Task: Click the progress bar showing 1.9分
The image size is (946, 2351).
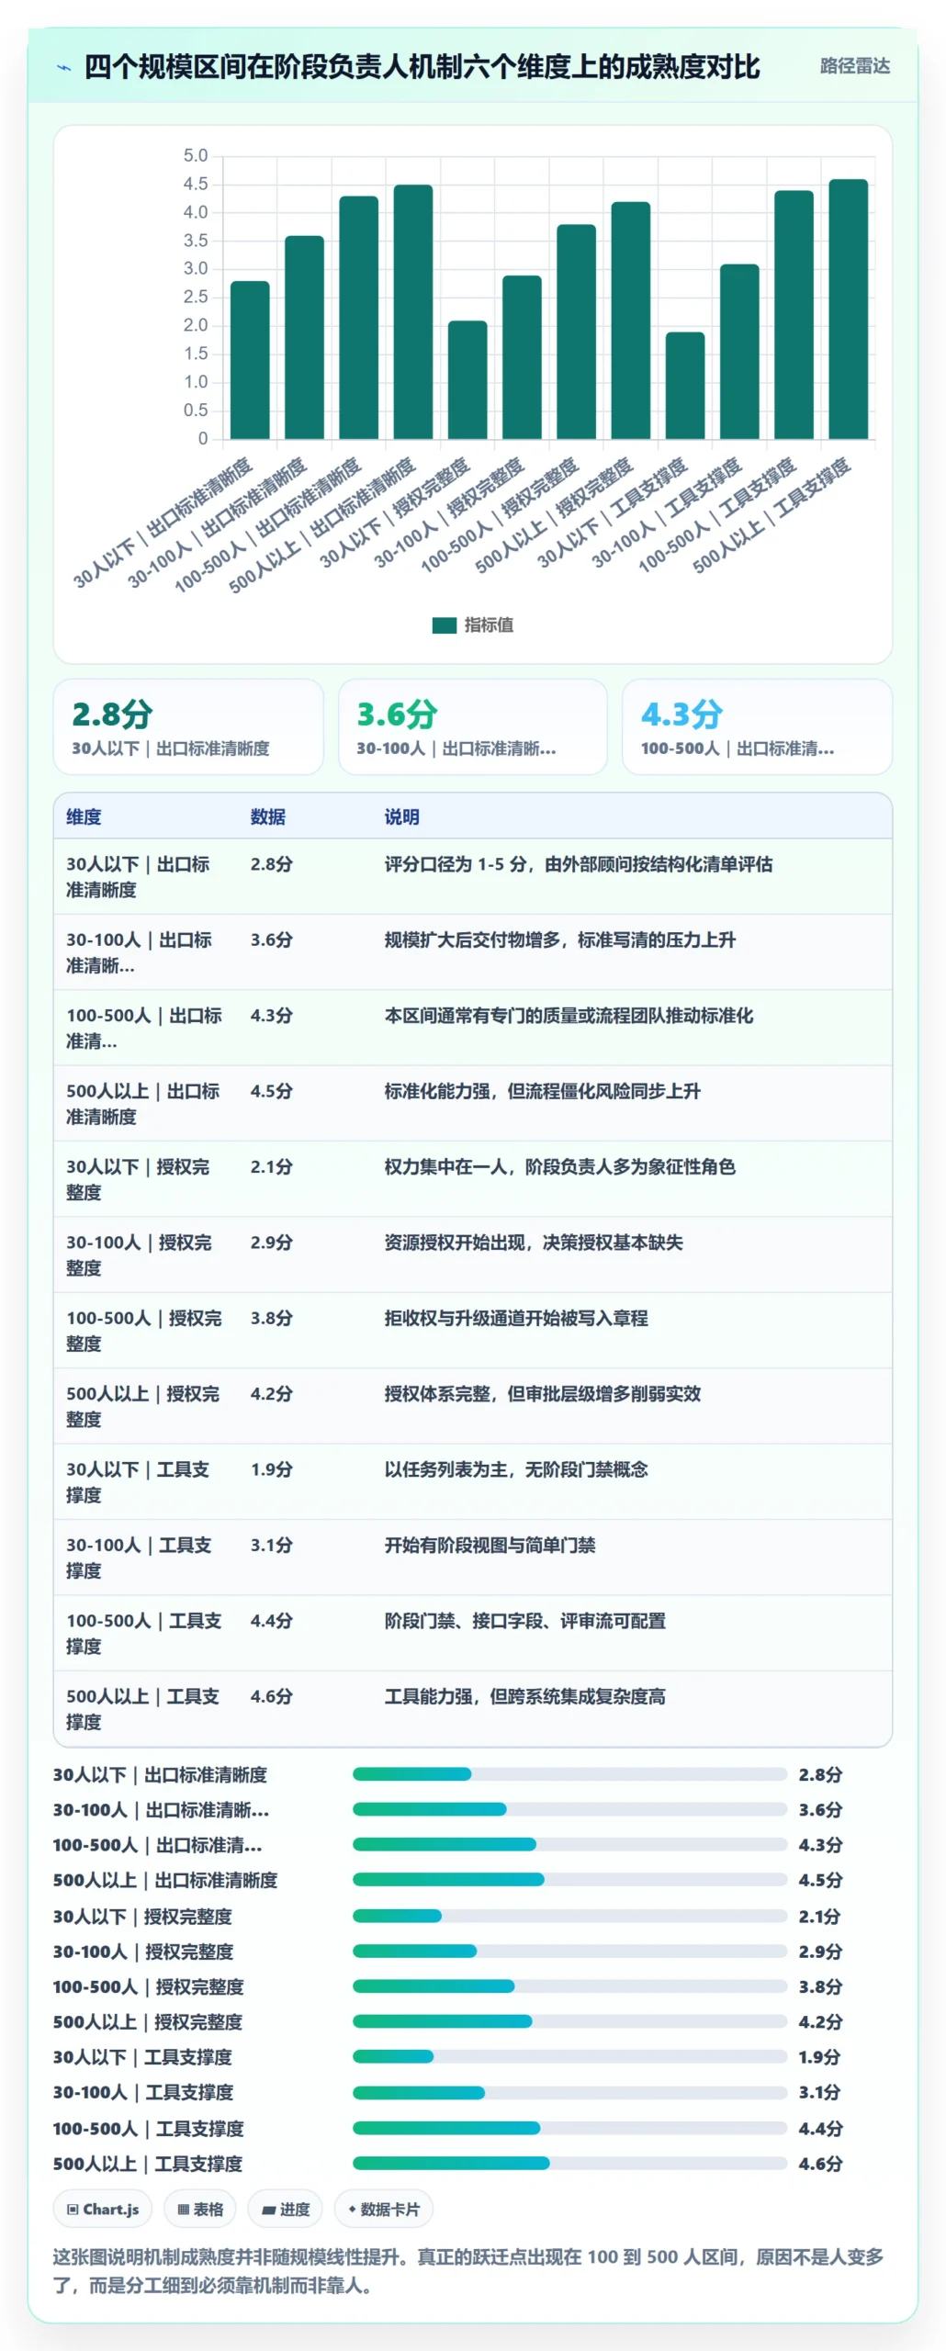Action: [x=569, y=2056]
